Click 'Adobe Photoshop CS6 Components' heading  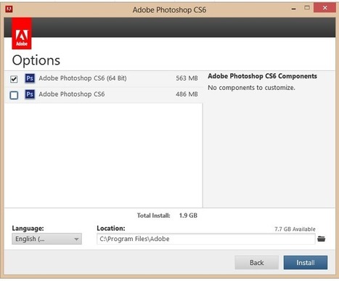point(262,76)
